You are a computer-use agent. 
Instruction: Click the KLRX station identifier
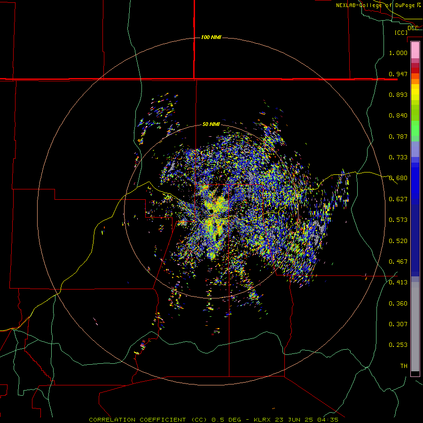tap(263, 420)
